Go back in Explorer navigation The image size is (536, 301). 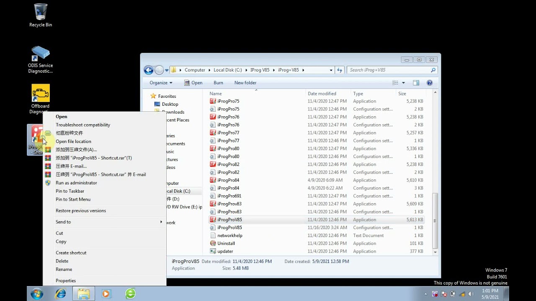(x=148, y=70)
